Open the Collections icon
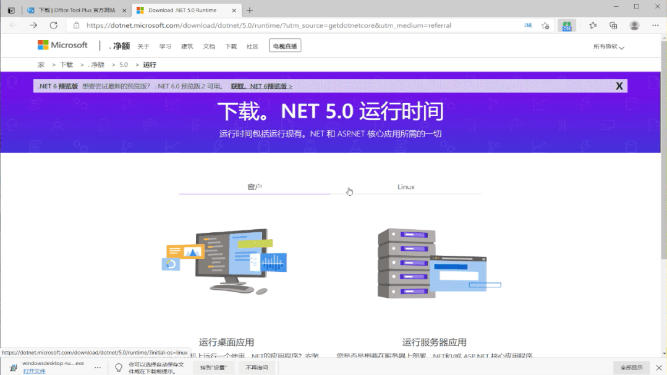Screen dimensions: 667x375 pos(613,25)
